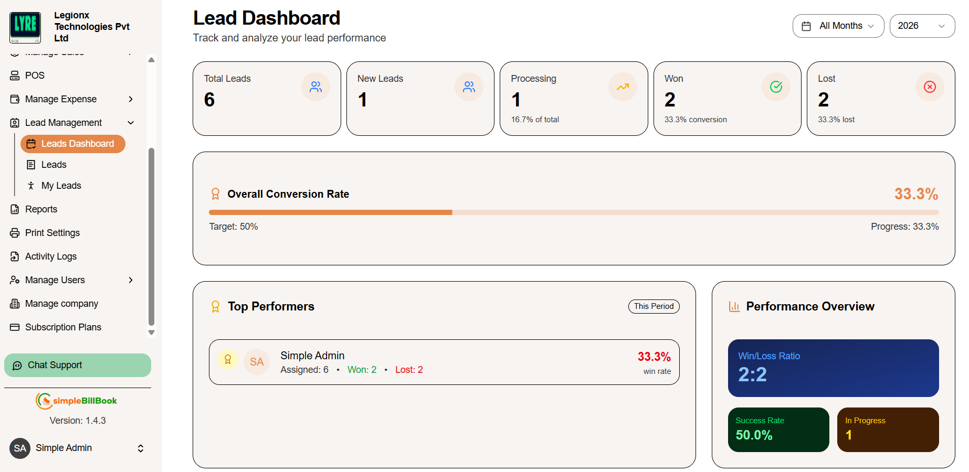Expand the Manage Users submenu chevron
The image size is (969, 472).
pos(131,280)
